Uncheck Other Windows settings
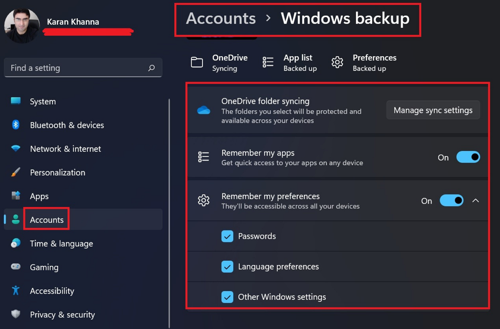 [x=227, y=297]
